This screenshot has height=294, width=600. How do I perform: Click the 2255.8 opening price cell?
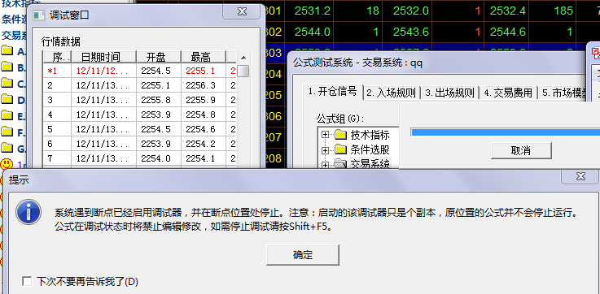159,100
